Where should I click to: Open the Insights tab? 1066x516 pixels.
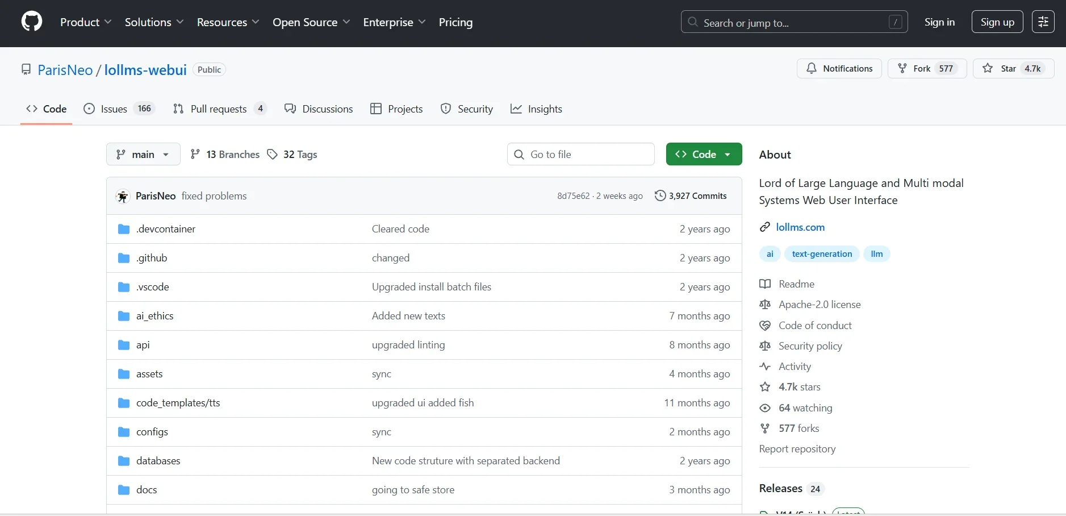click(x=536, y=109)
